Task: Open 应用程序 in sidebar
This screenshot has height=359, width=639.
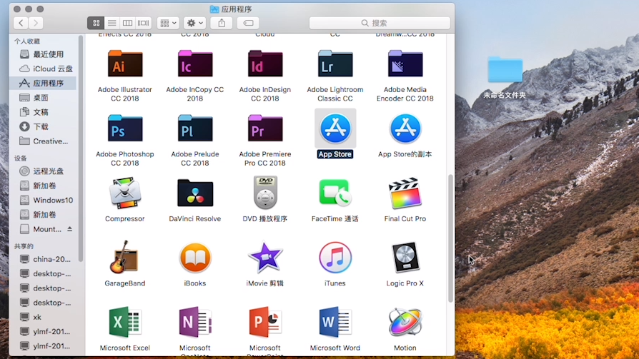Action: [42, 83]
